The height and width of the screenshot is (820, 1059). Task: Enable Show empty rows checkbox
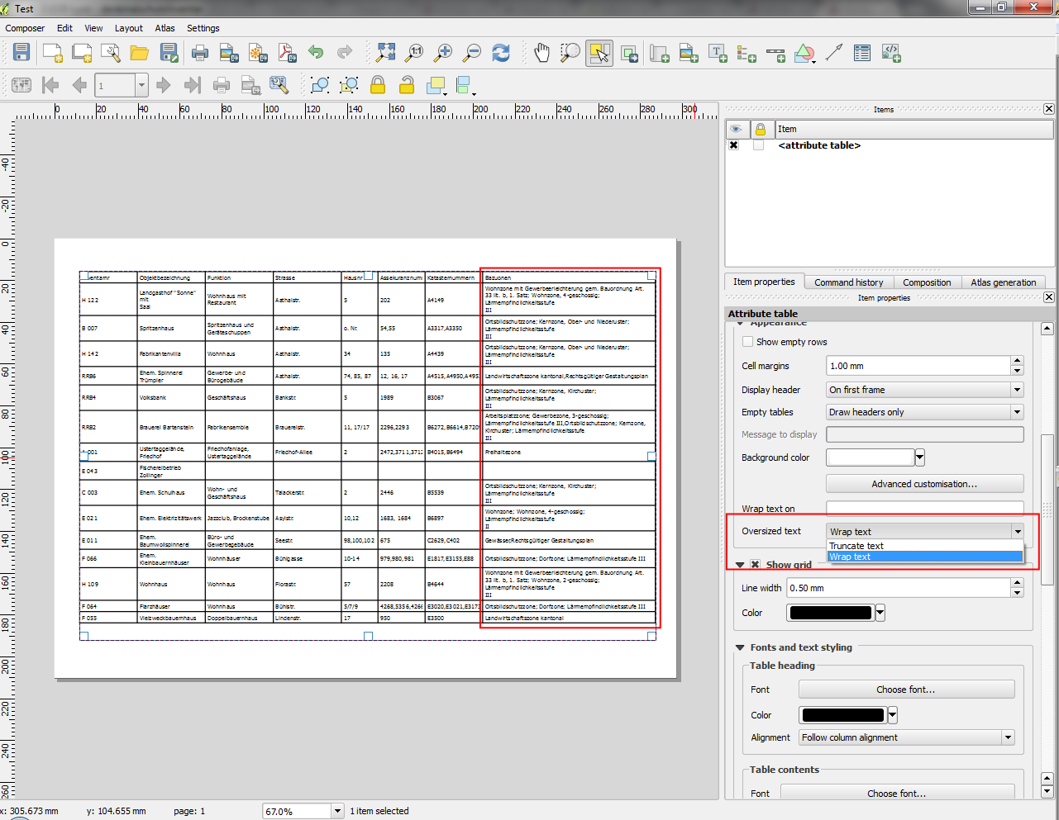[747, 342]
